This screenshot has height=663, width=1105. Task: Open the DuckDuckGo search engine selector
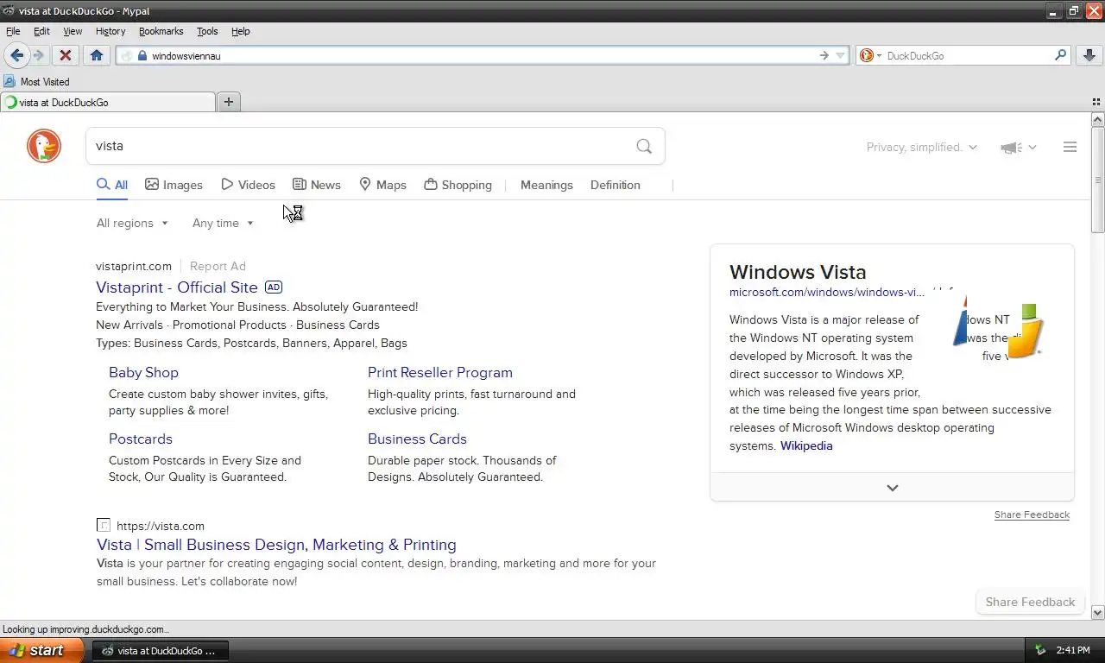click(x=870, y=55)
